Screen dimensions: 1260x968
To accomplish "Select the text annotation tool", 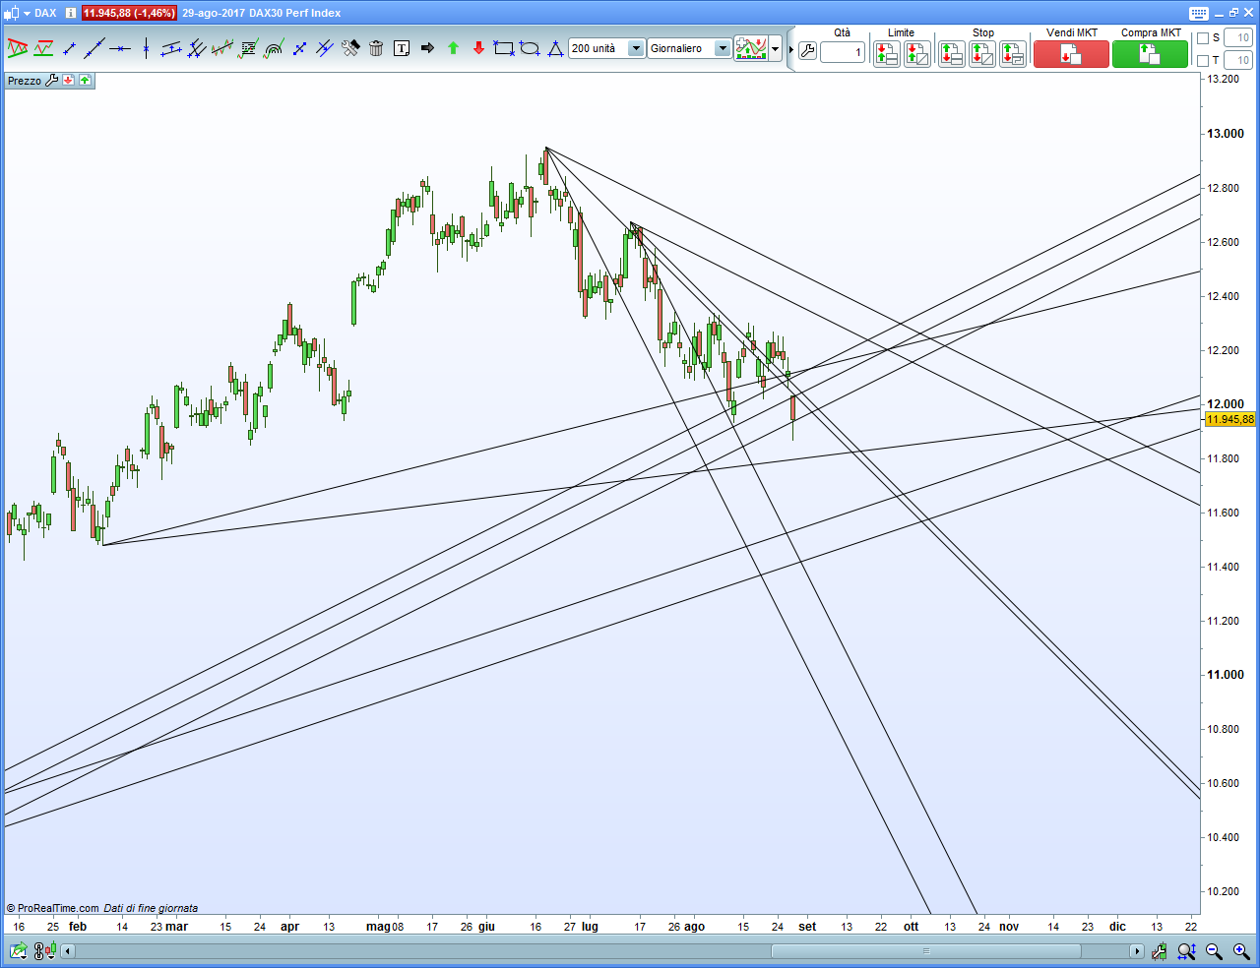I will [x=402, y=48].
